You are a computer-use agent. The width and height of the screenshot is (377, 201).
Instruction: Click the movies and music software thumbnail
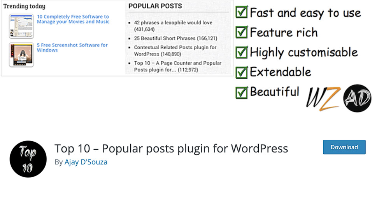[21, 26]
